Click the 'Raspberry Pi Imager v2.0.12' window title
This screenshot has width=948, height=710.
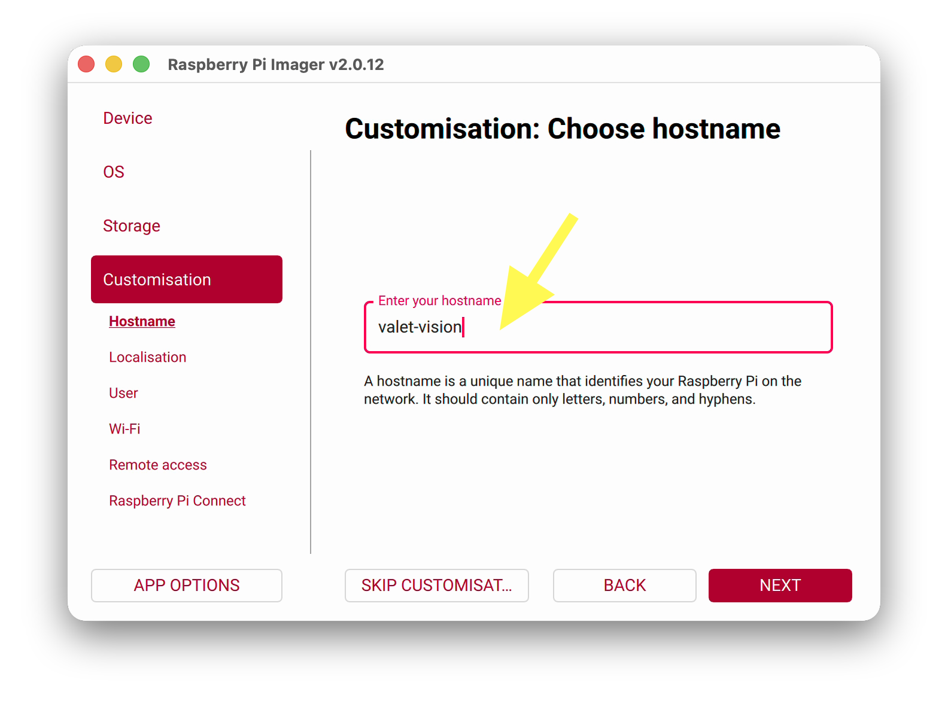point(276,65)
